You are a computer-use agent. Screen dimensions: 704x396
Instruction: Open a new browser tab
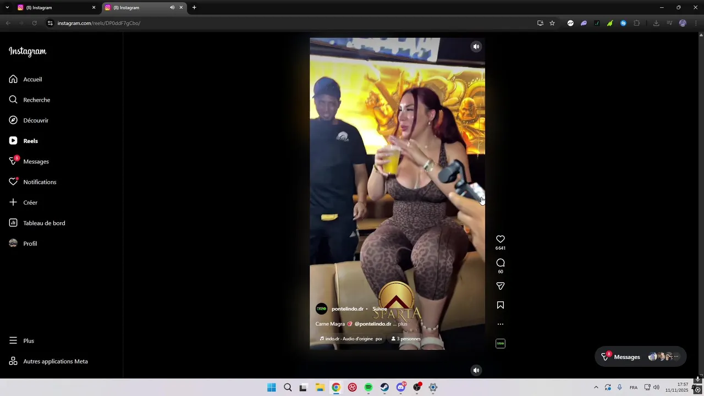tap(194, 8)
